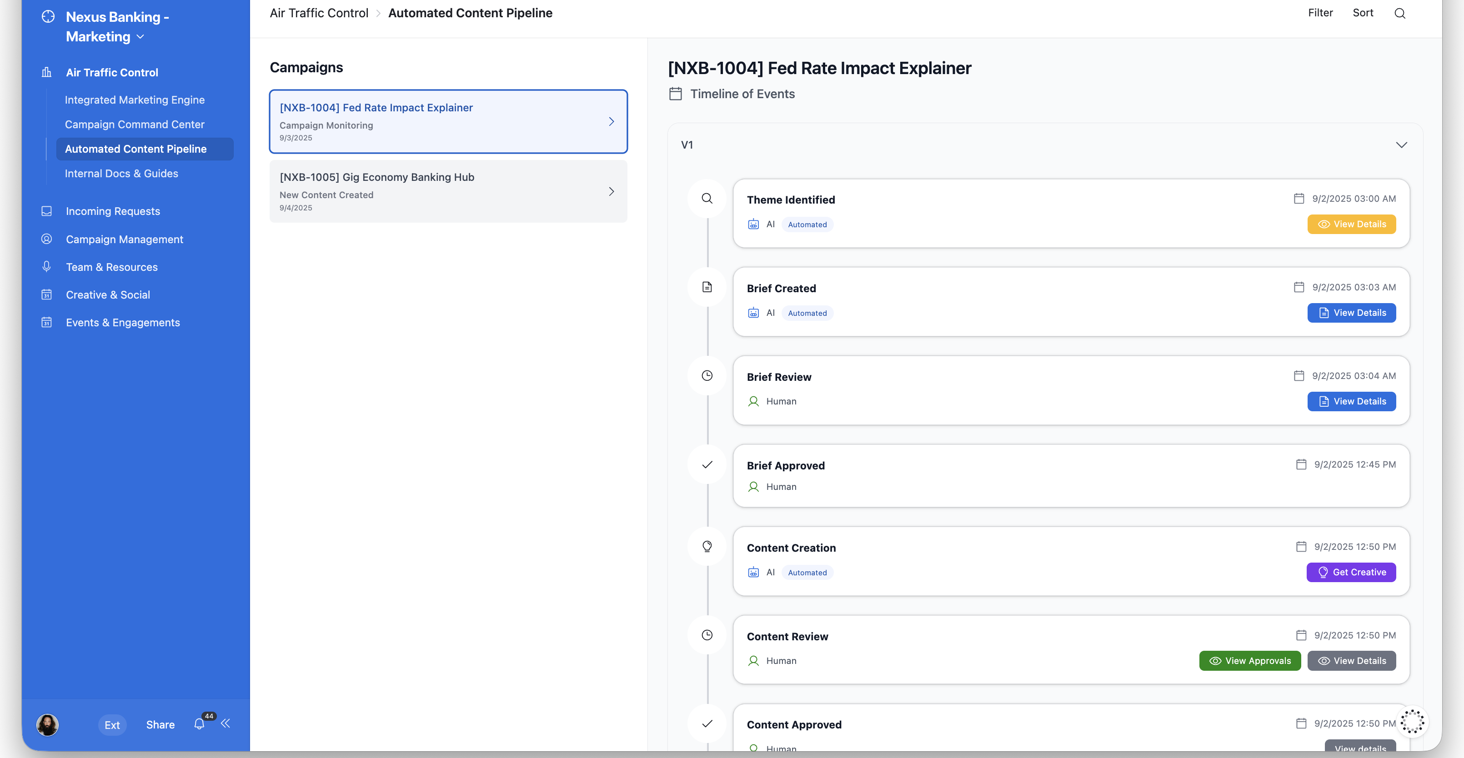Click the Nexus Banking workspace logo icon
The image size is (1464, 758).
click(48, 17)
